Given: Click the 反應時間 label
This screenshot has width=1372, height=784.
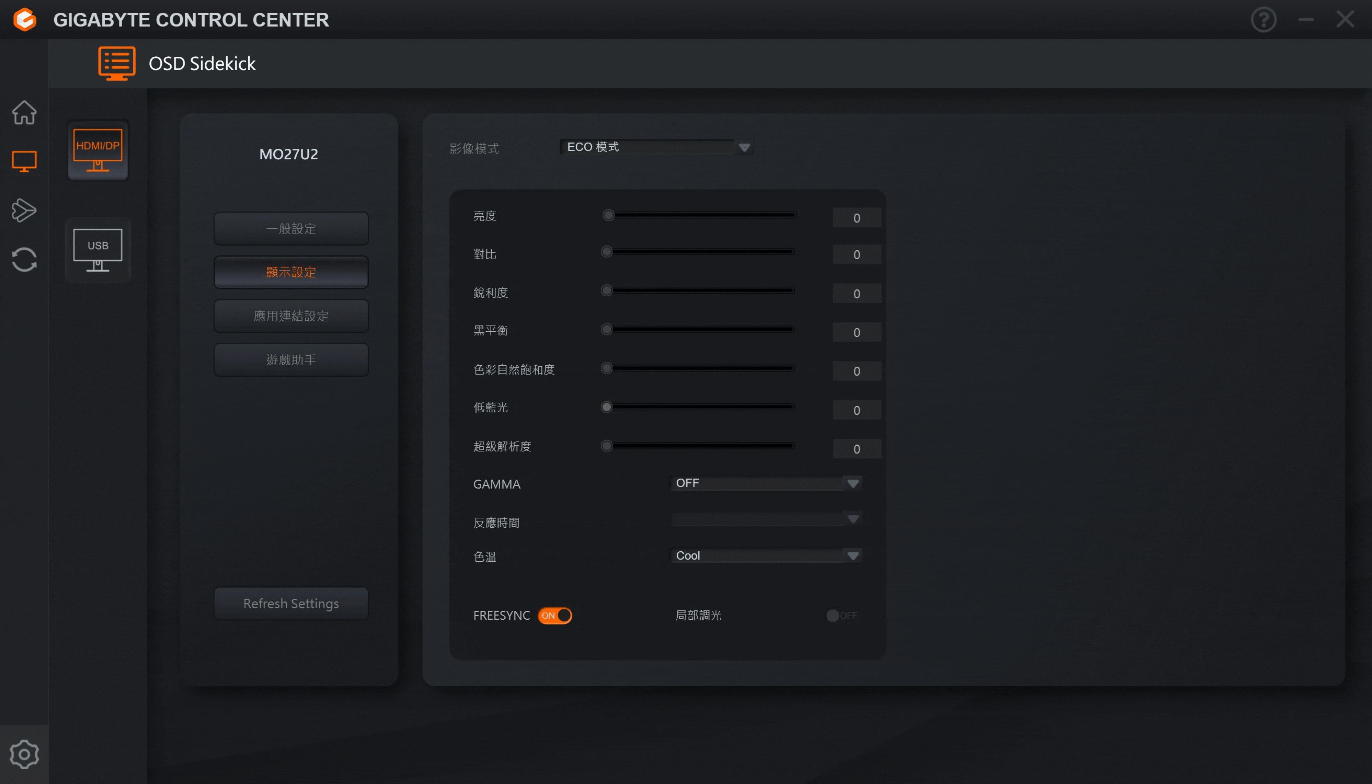Looking at the screenshot, I should pyautogui.click(x=497, y=522).
